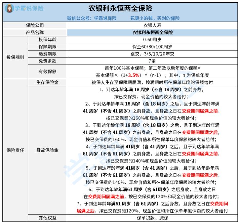The image size is (238, 222).
Task: Click clause 1 about 年满18周岁之前身故
Action: (x=151, y=90)
